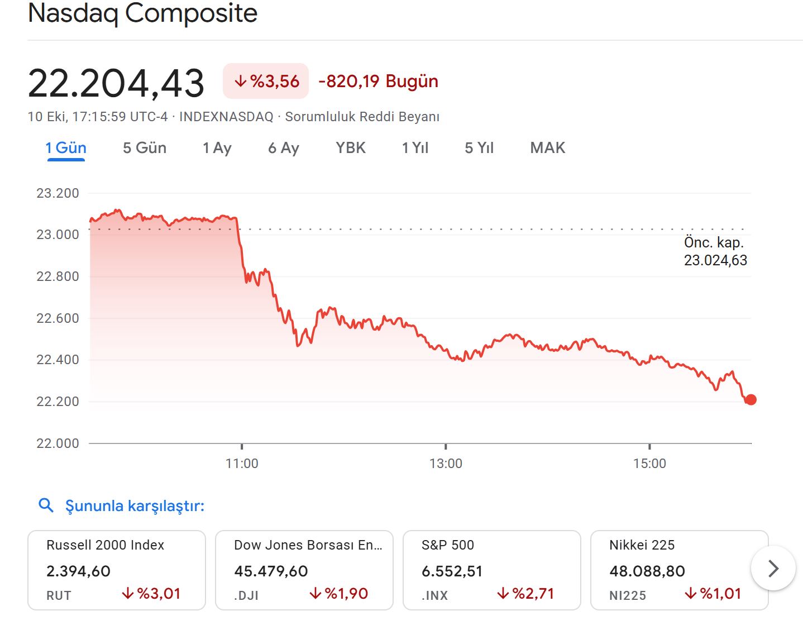
Task: Open the Russell 2000 Index card
Action: click(117, 570)
